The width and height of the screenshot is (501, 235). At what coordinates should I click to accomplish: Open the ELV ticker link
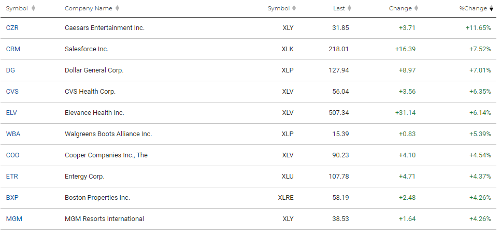[11, 113]
